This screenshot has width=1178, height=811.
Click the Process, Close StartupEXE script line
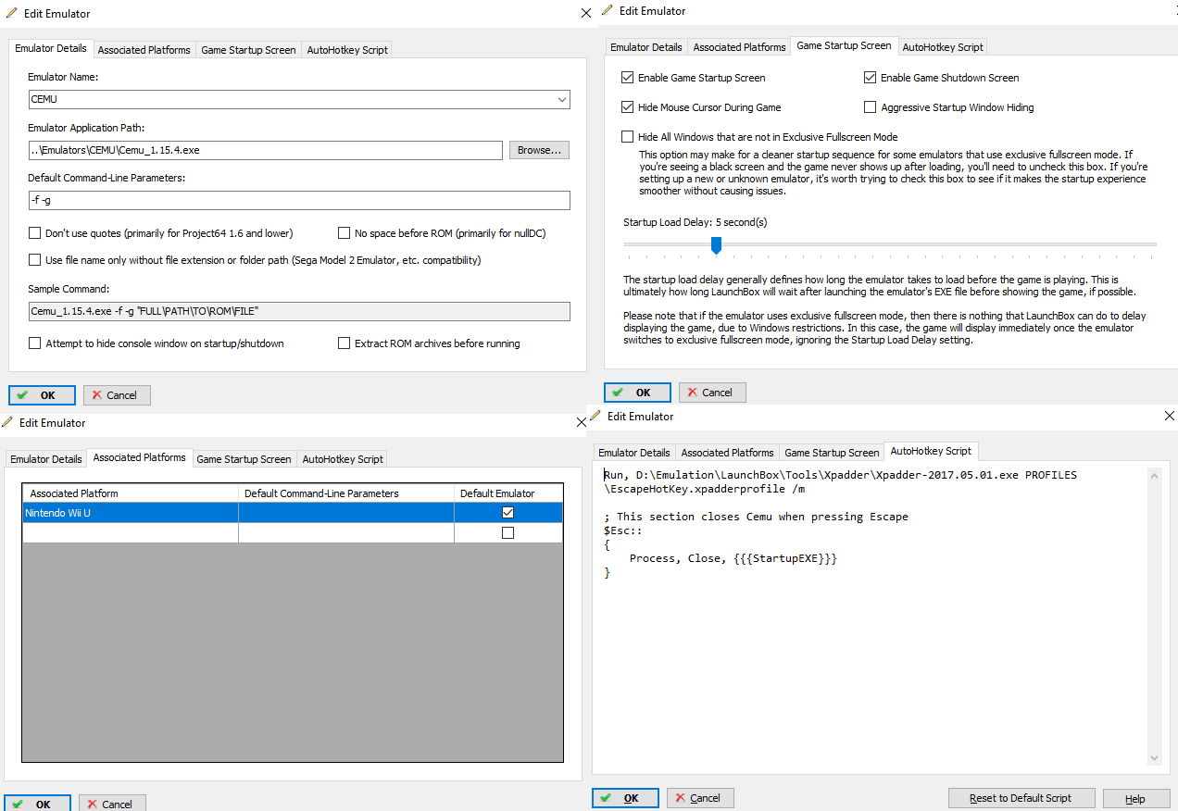click(x=733, y=558)
